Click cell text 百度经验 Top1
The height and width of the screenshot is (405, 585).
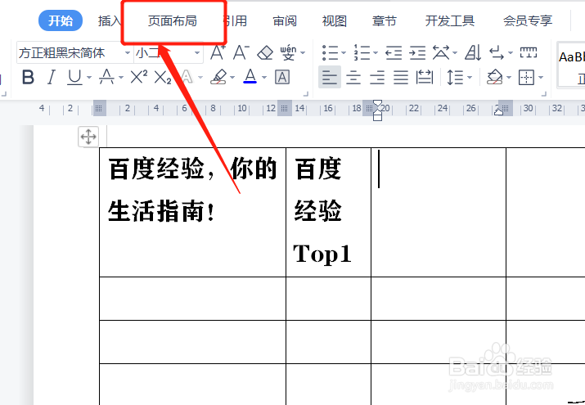click(x=322, y=211)
